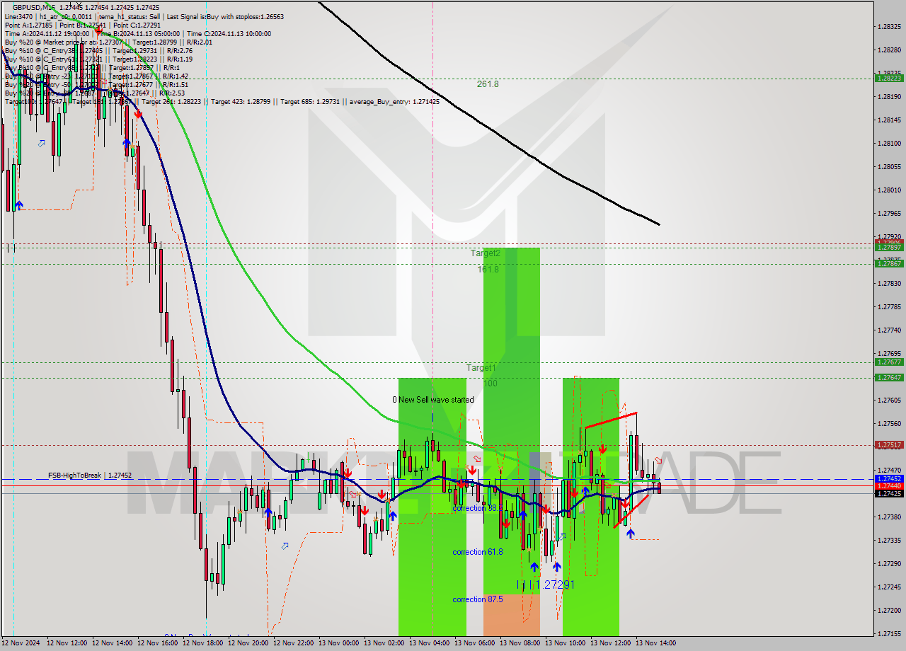This screenshot has height=651, width=906.
Task: Click the 'correction 87.5' label
Action: tap(478, 599)
